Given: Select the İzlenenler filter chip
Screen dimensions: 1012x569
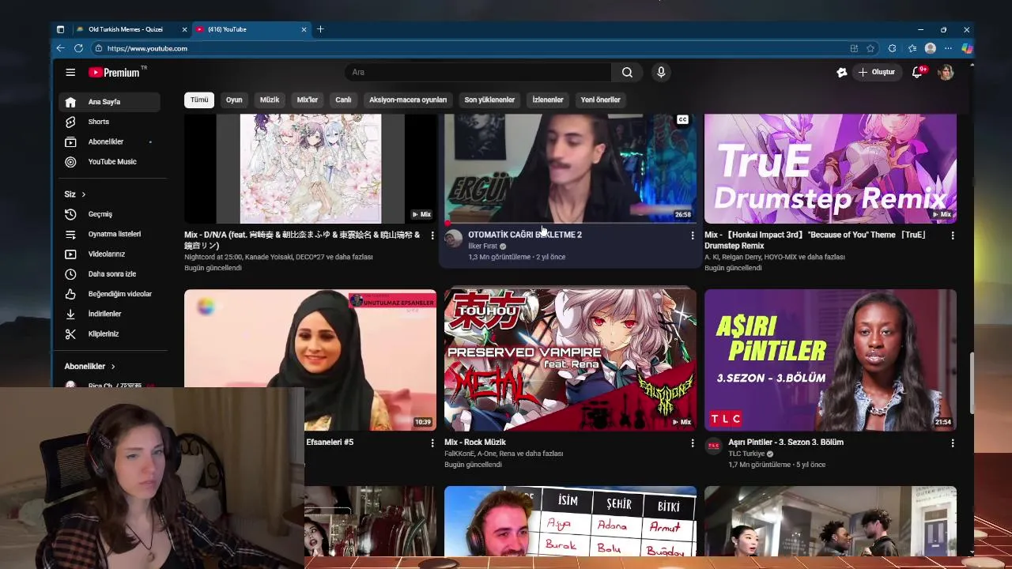Looking at the screenshot, I should click(548, 100).
